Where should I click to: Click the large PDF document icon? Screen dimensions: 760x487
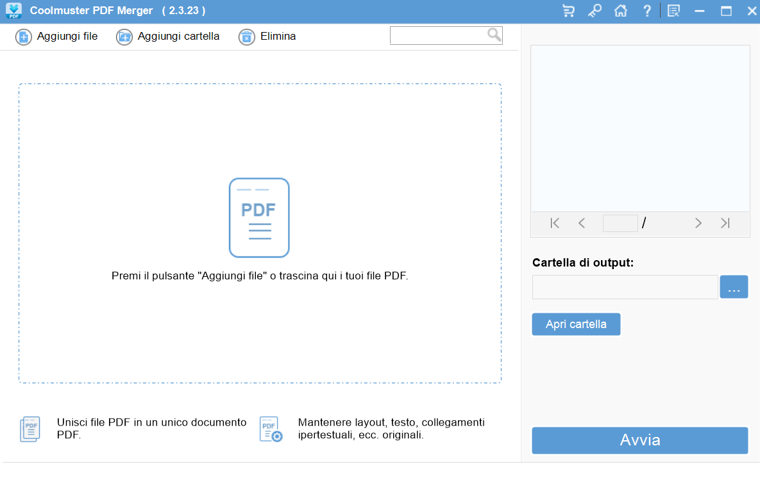tap(259, 218)
